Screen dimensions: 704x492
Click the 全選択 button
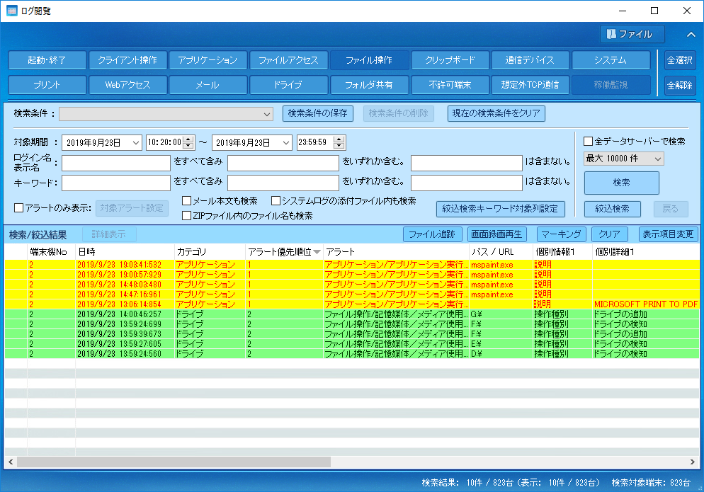(x=680, y=60)
